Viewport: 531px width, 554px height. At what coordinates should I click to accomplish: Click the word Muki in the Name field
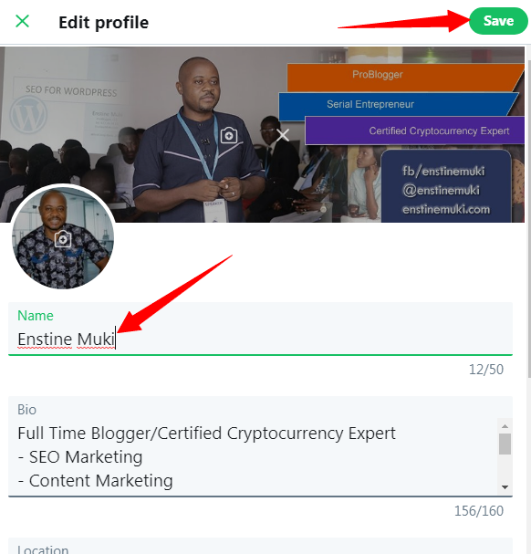point(96,340)
